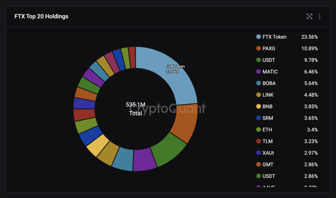The image size is (336, 198).
Task: Toggle the XAUt legend entry
Action: (x=287, y=153)
